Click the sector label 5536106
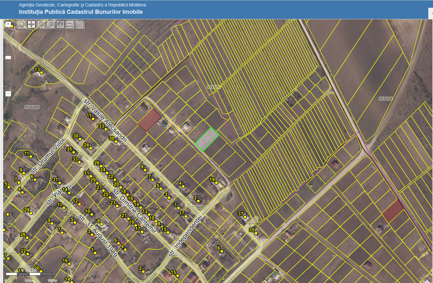 click(x=386, y=99)
